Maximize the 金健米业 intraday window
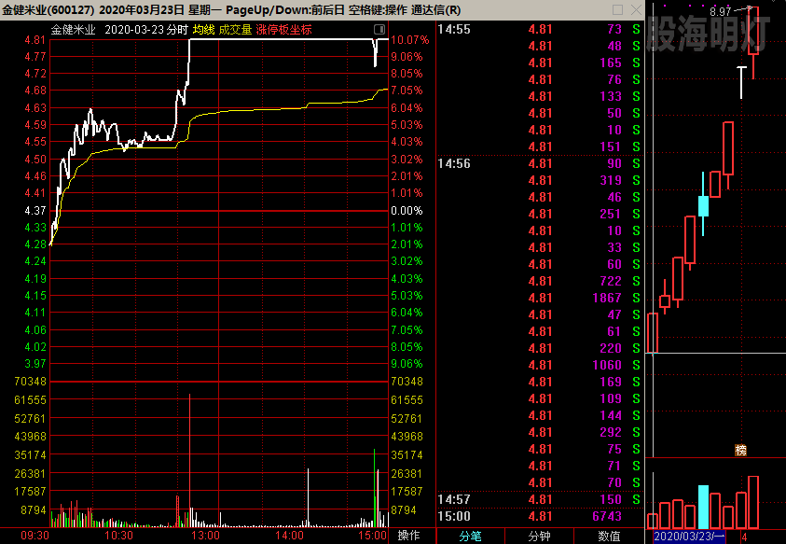This screenshot has width=786, height=544. coord(617,10)
